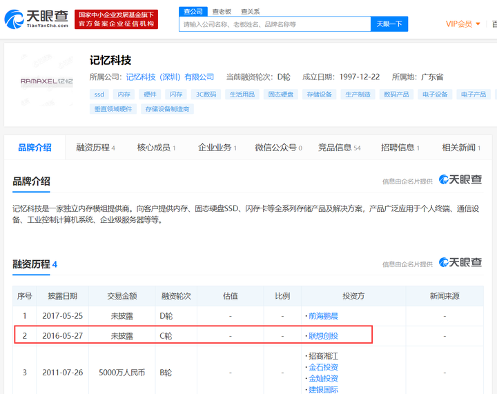
Task: Open the 金灿投资 investor link
Action: click(x=323, y=378)
